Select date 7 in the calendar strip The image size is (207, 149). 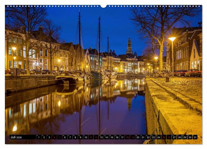pos(70,137)
